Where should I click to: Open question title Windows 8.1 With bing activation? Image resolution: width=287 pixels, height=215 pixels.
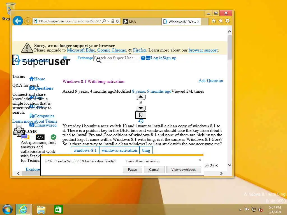point(94,81)
